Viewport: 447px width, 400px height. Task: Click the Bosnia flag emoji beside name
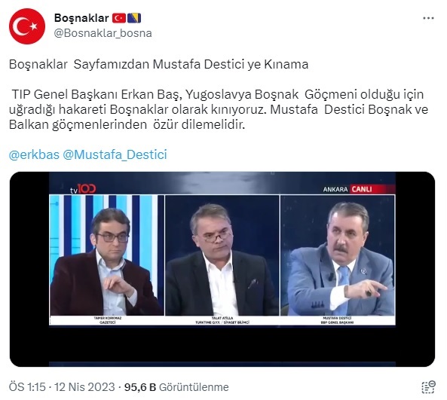pyautogui.click(x=134, y=18)
